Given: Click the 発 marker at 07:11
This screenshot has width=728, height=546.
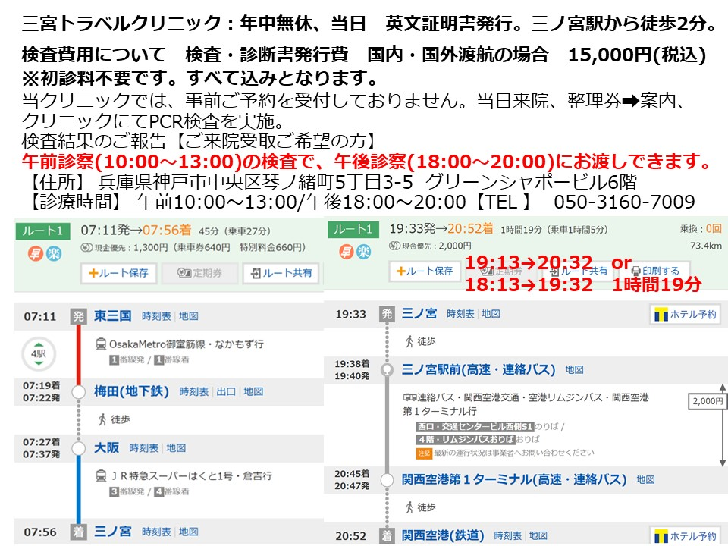Looking at the screenshot, I should point(78,316).
